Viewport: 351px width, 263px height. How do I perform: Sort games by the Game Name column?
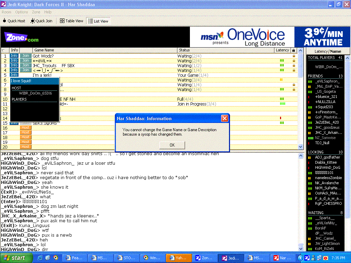(105, 50)
